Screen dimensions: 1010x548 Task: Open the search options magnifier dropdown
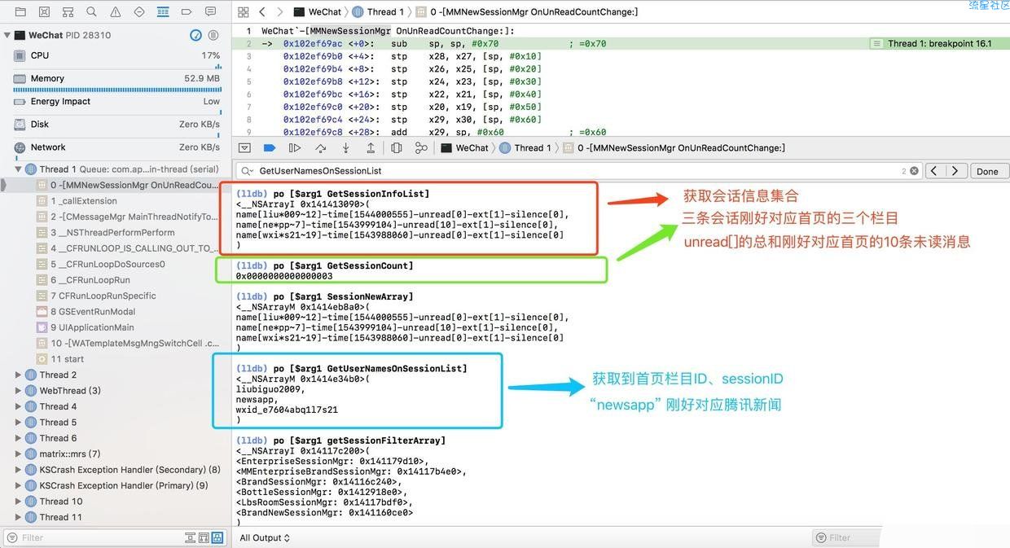246,171
